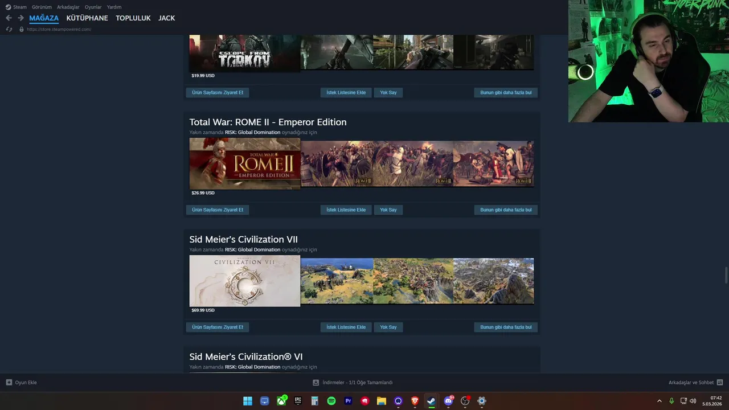
Task: Click Yok Say for Civilization VII
Action: tap(388, 327)
